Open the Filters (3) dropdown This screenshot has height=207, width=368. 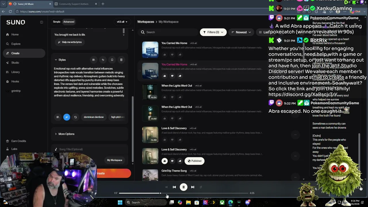213,32
